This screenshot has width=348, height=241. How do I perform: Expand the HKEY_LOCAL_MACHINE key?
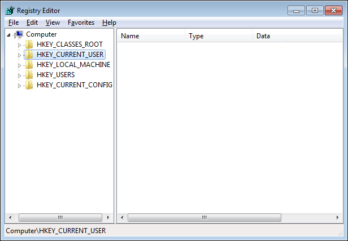19,65
